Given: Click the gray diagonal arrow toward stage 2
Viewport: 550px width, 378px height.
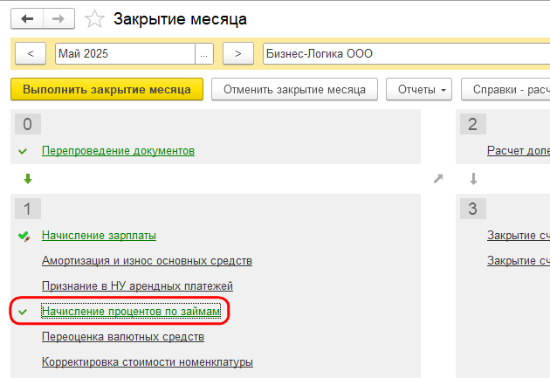Looking at the screenshot, I should point(438,178).
